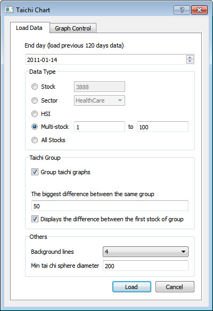The width and height of the screenshot is (213, 311).
Task: Toggle Displays the difference between first stock checkbox
Action: [35, 219]
